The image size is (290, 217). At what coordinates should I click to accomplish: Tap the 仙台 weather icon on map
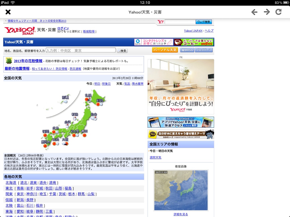(x=94, y=118)
